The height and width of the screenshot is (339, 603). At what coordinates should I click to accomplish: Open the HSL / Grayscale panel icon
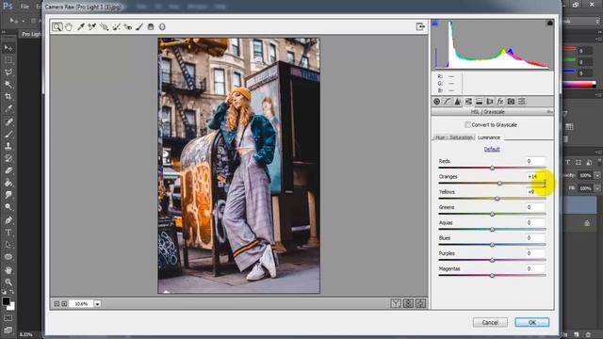pyautogui.click(x=468, y=102)
